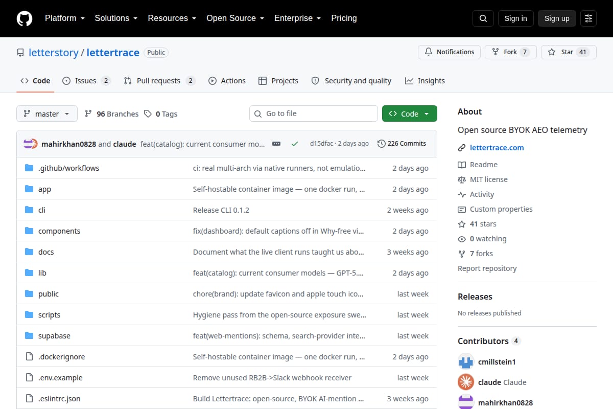Screen dimensions: 613x409
Task: Click the cli folder icon
Action: click(29, 210)
